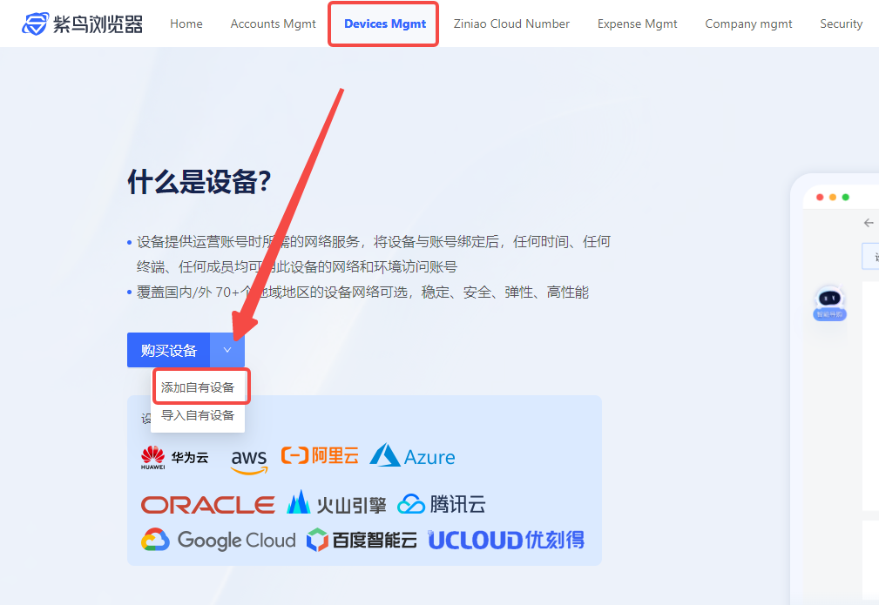The width and height of the screenshot is (879, 605).
Task: Click the 什么是设备? heading
Action: [x=199, y=181]
